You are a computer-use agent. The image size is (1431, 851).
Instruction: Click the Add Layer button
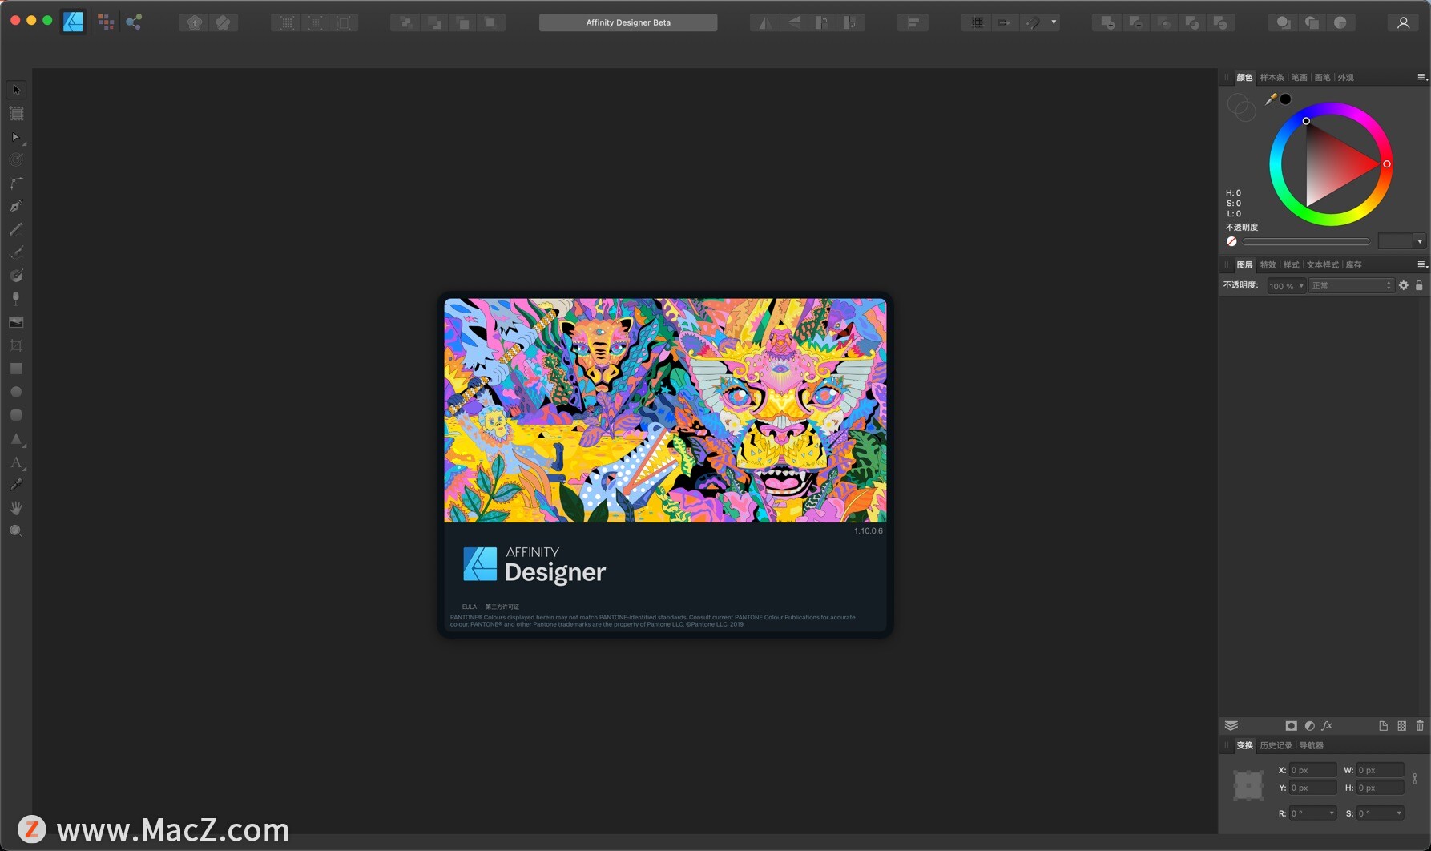pyautogui.click(x=1383, y=726)
